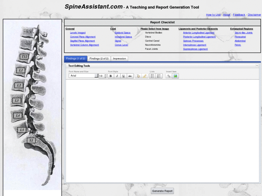Select Coronal Plane Alignment link

(83, 37)
